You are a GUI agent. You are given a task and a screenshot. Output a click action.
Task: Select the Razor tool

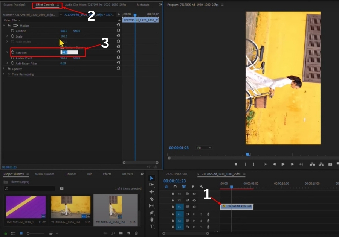point(151,199)
